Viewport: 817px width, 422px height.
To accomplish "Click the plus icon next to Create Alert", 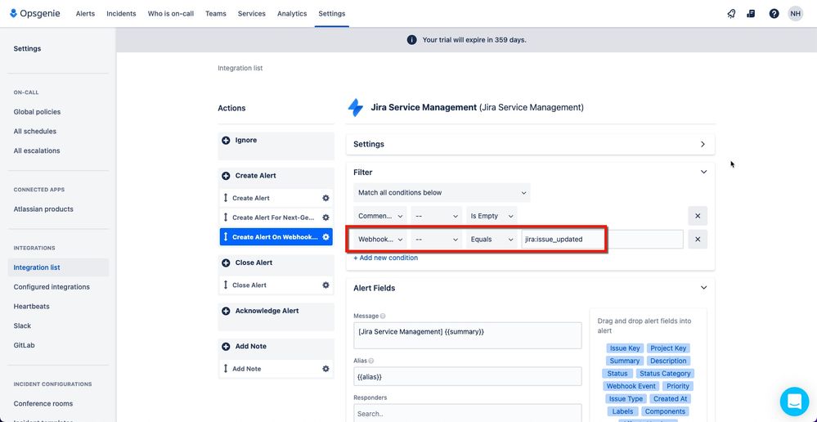I will click(226, 176).
